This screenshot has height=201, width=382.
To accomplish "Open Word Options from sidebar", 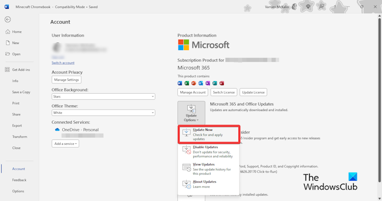I will click(x=18, y=191).
